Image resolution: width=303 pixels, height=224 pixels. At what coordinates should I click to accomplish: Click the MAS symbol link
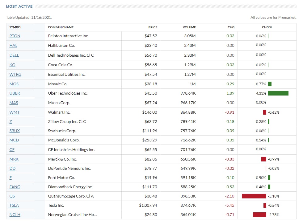point(14,103)
